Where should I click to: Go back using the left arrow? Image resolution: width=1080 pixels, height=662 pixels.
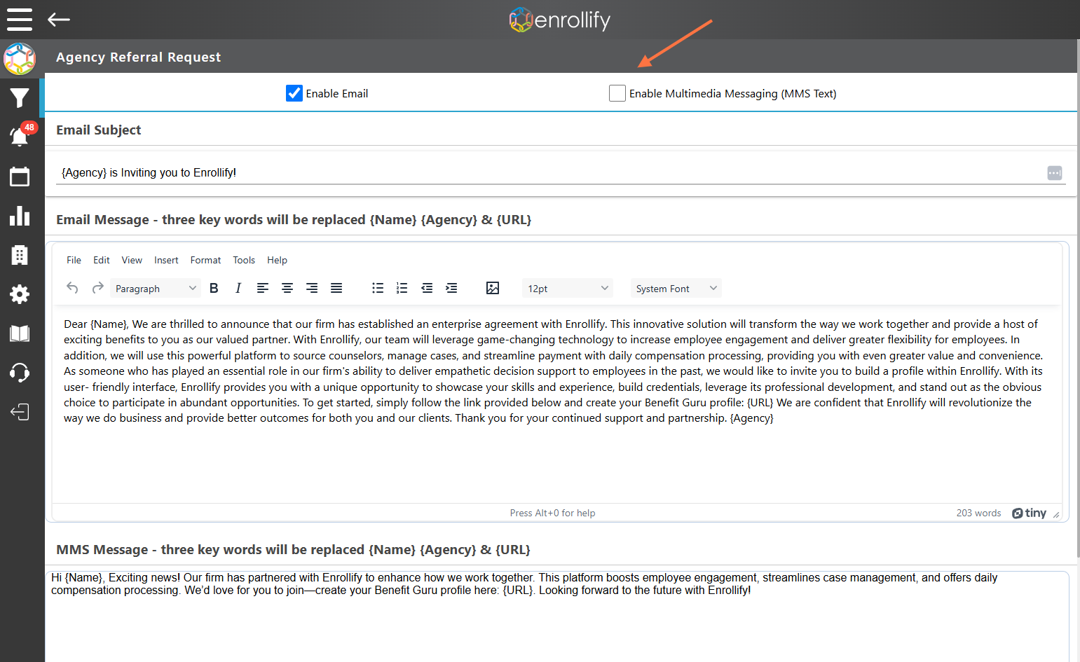[59, 20]
